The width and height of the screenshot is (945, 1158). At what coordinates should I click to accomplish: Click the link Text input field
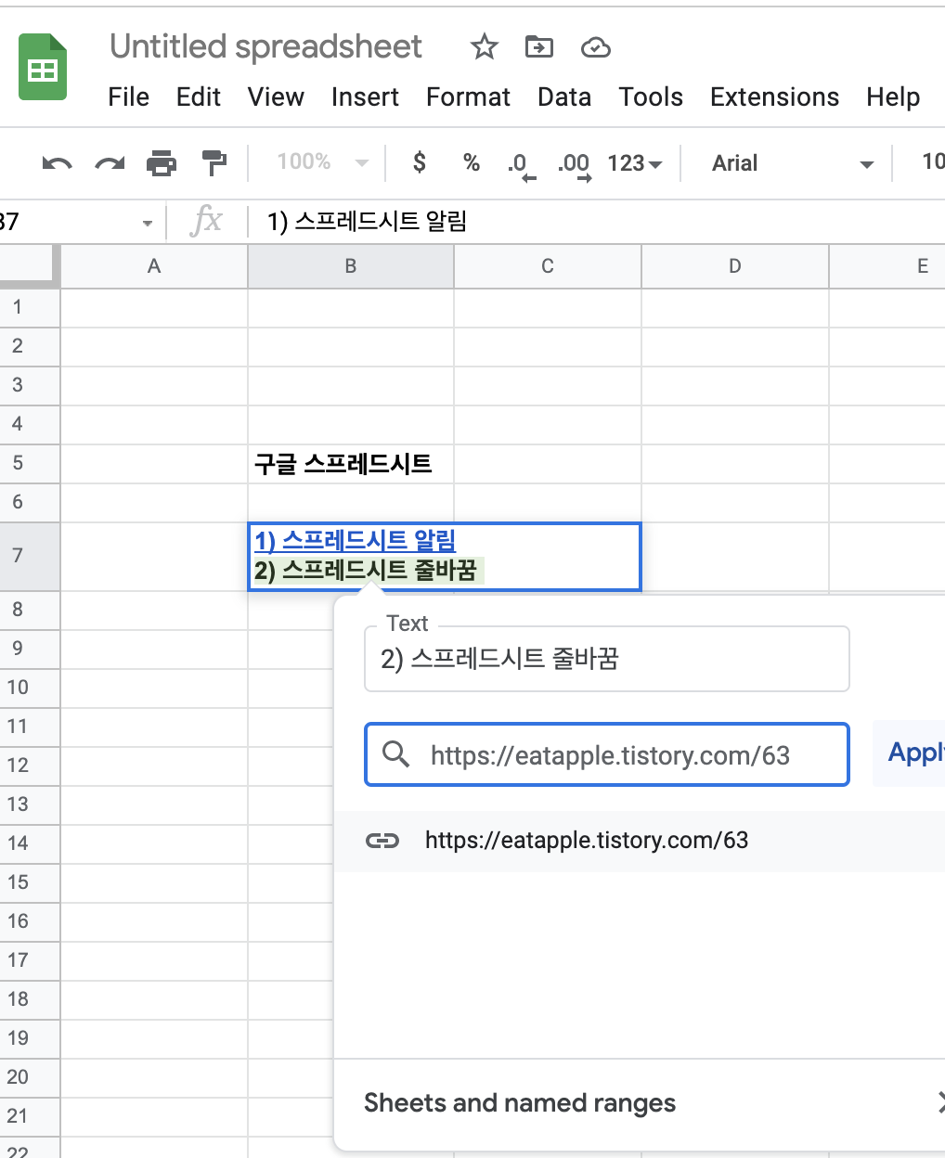[607, 659]
